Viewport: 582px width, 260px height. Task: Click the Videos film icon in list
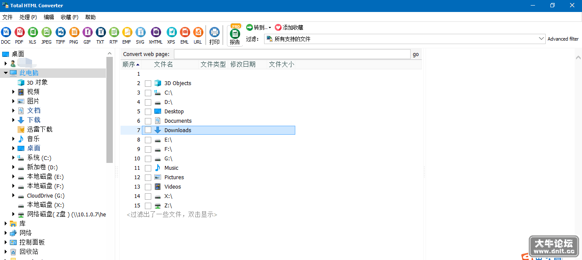158,186
